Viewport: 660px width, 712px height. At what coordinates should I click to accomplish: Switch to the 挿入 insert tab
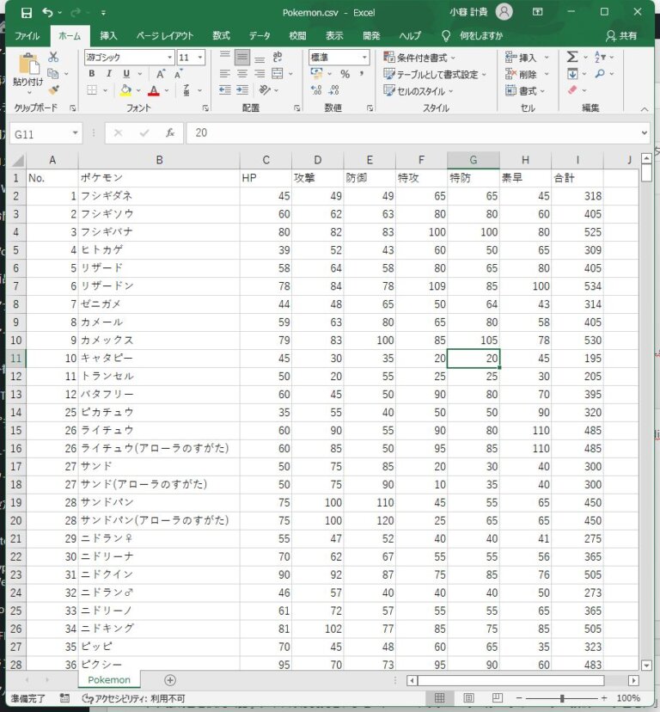coord(108,36)
